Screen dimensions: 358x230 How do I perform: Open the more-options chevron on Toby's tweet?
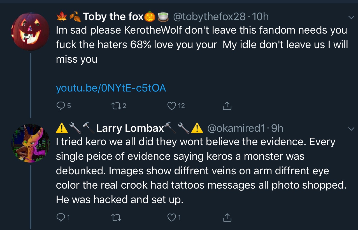pos(351,17)
